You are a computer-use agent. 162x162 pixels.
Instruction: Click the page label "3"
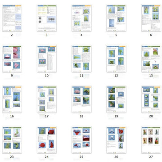tap(47, 35)
